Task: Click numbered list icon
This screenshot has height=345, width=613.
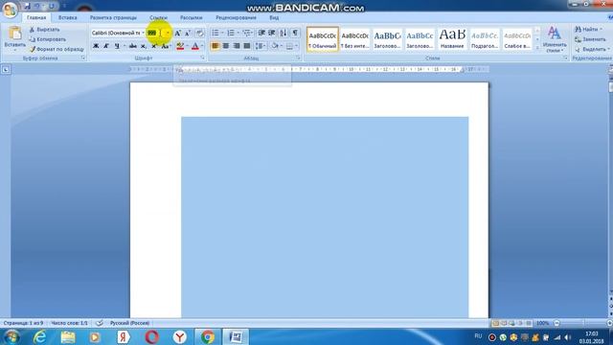Action: (x=231, y=33)
